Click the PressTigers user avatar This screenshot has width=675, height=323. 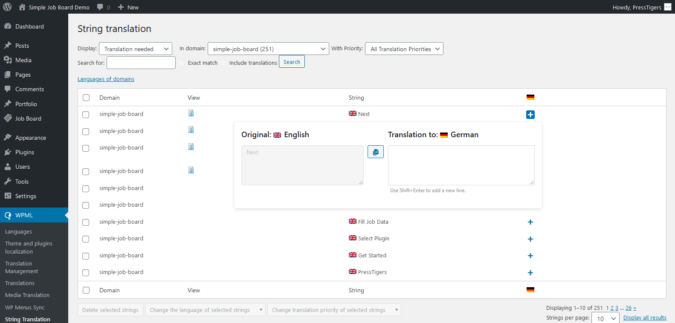(x=668, y=7)
